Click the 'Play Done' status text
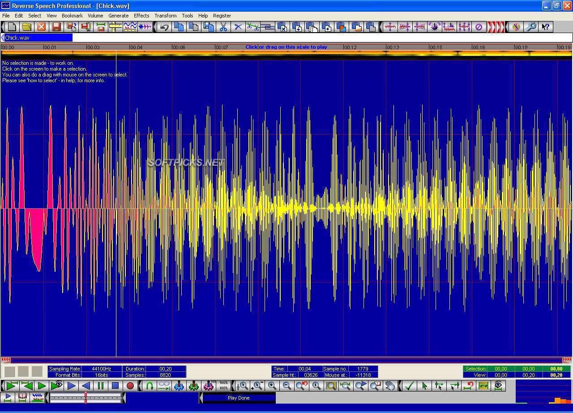The image size is (573, 413). (x=239, y=398)
